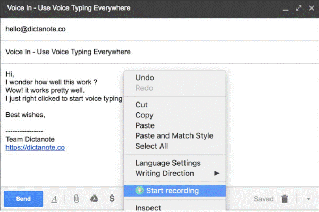Expand the Writing Direction submenu
Screen dimensions: 319x212
click(x=175, y=173)
